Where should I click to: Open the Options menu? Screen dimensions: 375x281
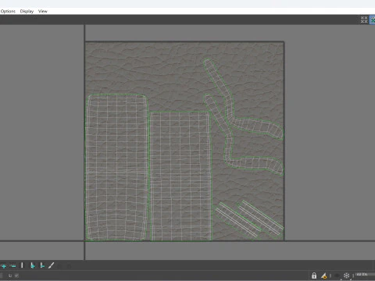8,11
